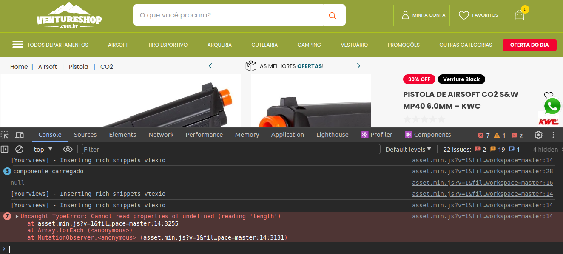Click the VentureShop logo
The height and width of the screenshot is (254, 563).
(69, 15)
